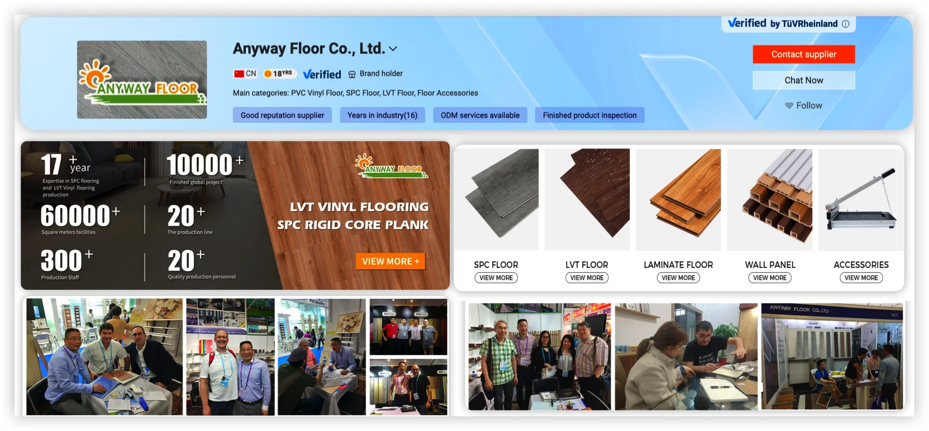
Task: Select the Good reputation supplier tag
Action: tap(282, 115)
